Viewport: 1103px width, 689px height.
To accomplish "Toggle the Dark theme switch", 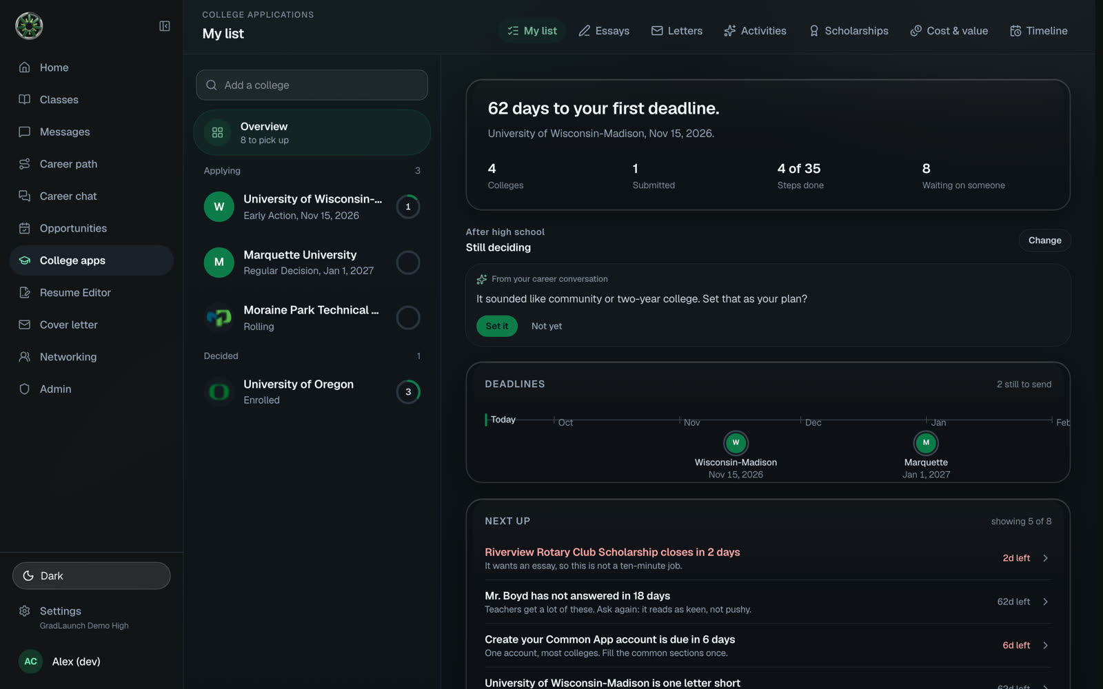I will pos(92,576).
